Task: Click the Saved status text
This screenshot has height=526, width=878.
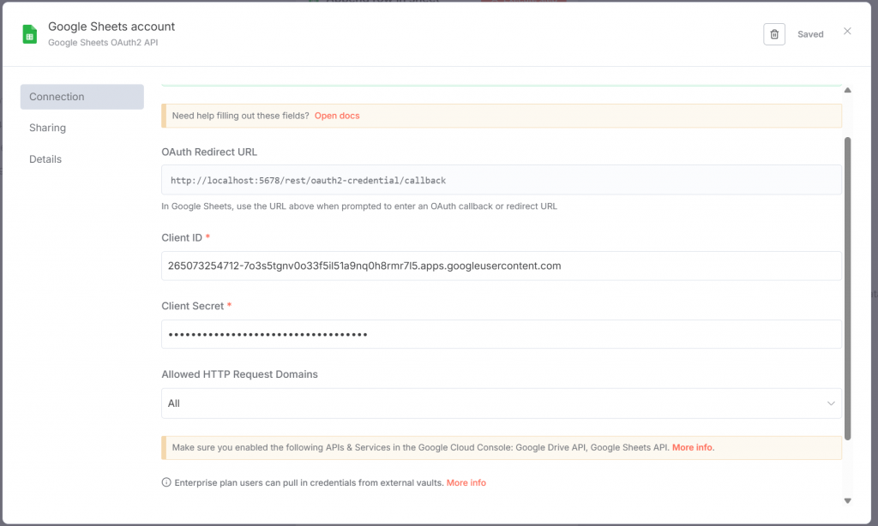Action: coord(810,34)
